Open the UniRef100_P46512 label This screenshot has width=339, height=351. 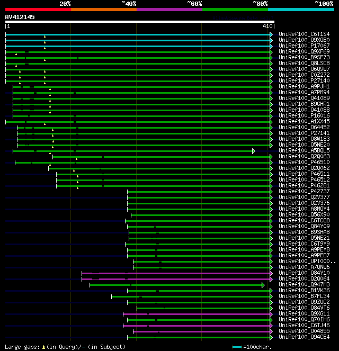[x=304, y=179]
